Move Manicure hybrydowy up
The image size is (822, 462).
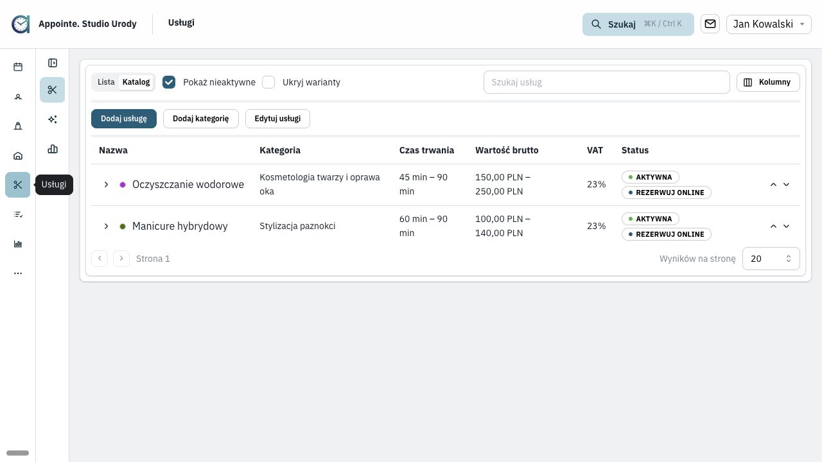[x=773, y=227]
